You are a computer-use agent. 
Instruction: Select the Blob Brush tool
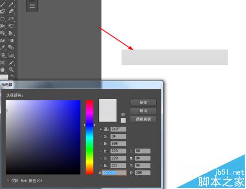(3, 11)
